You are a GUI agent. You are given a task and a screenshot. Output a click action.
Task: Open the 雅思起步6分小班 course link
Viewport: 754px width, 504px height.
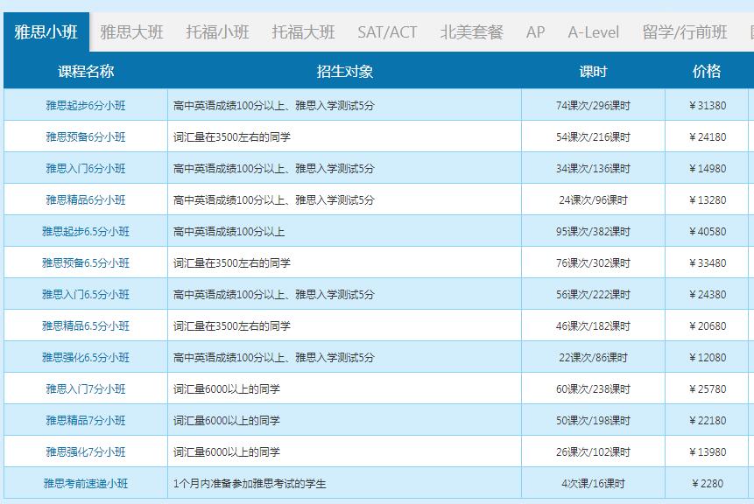[x=86, y=105]
